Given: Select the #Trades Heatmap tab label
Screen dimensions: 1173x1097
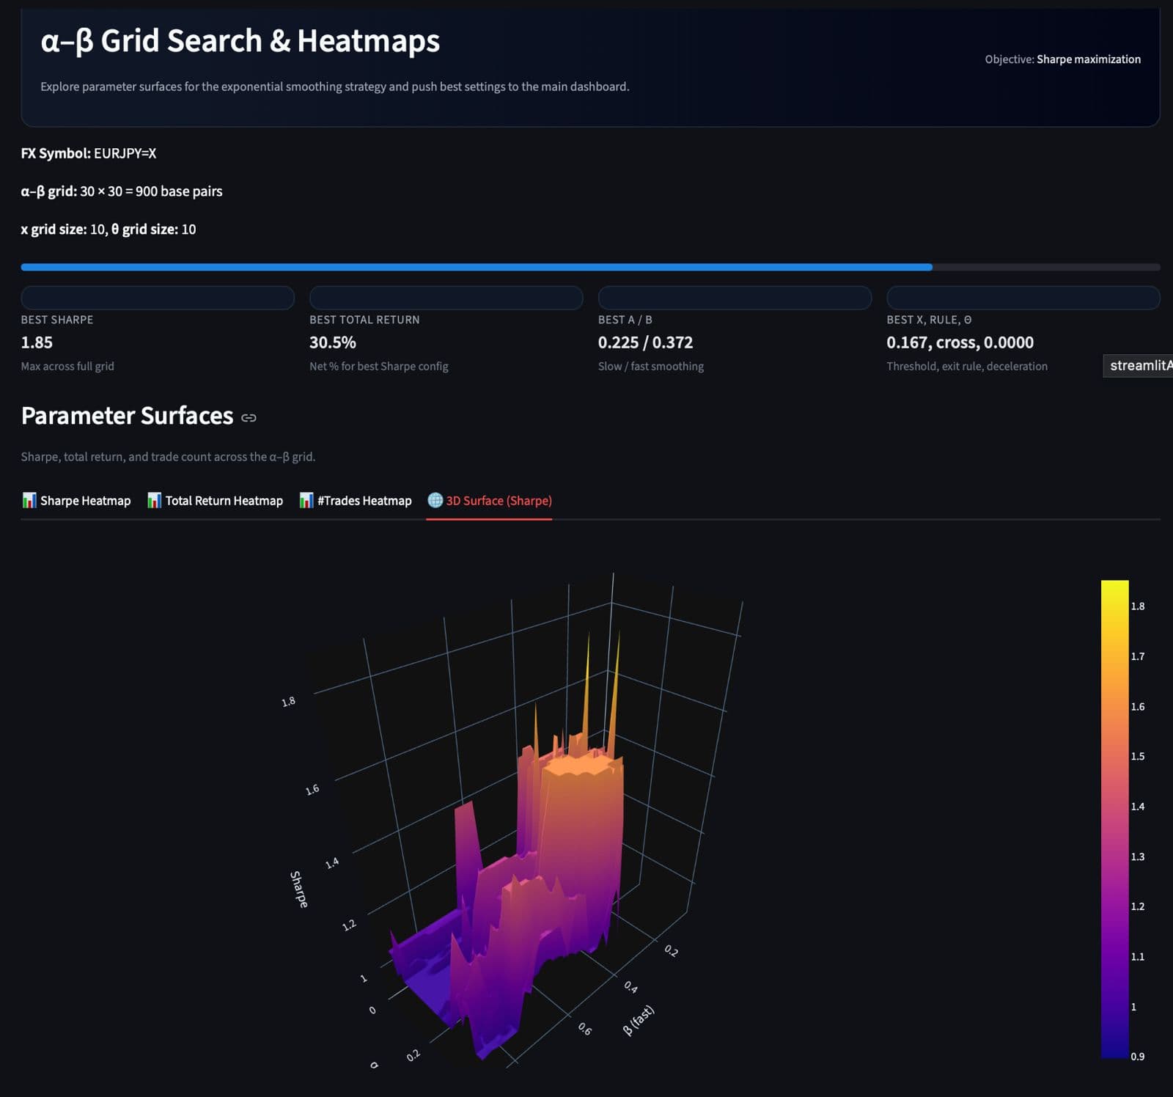Looking at the screenshot, I should pyautogui.click(x=364, y=500).
